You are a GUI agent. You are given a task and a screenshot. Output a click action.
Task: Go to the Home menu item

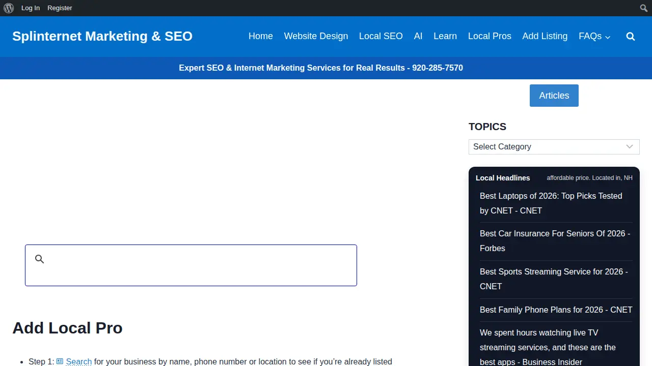point(261,36)
